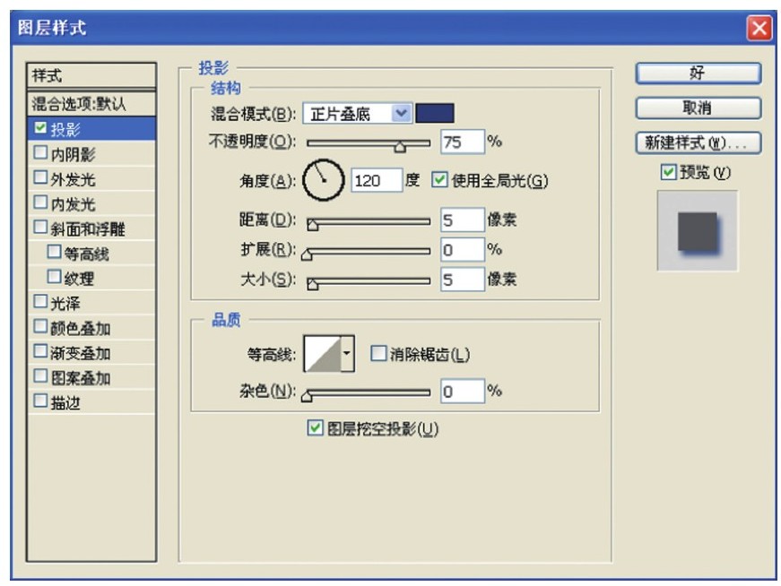Enable the 内发光 checkbox
781x586 pixels.
click(x=40, y=203)
